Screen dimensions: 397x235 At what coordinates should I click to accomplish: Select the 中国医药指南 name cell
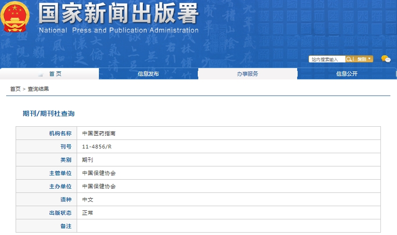pos(98,133)
